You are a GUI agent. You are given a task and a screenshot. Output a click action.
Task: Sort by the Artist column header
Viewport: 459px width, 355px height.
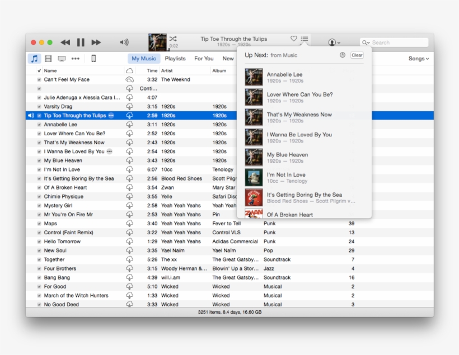tap(167, 70)
